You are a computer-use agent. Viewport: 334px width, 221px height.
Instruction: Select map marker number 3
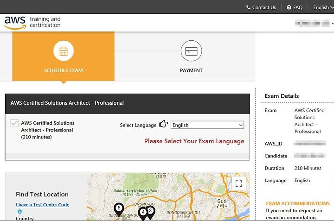click(x=150, y=212)
